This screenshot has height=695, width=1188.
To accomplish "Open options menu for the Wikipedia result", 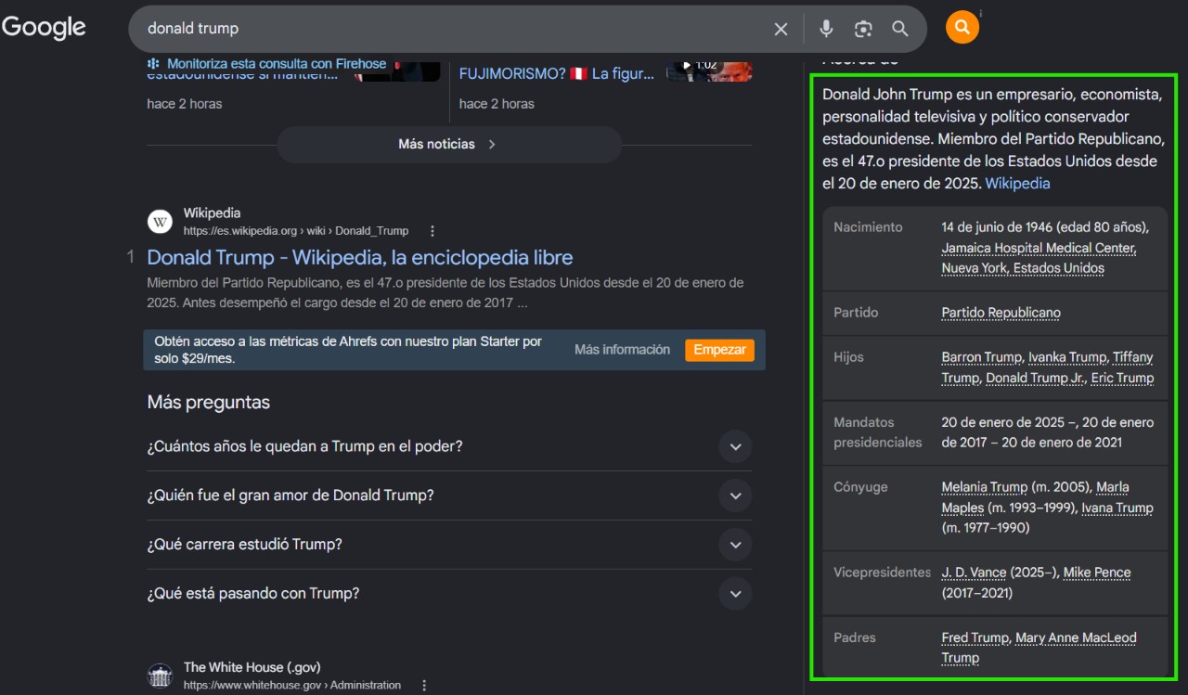I will pos(433,231).
